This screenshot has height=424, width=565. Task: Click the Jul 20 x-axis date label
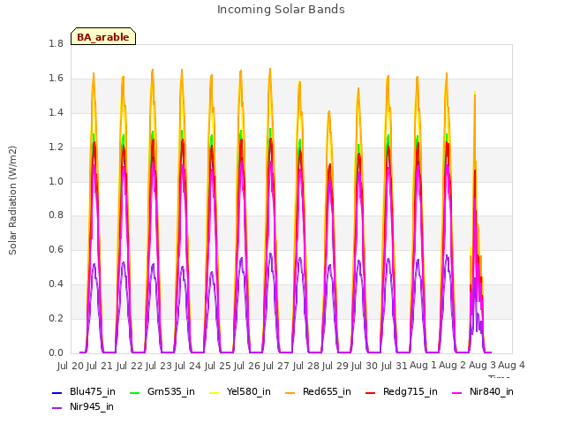(71, 366)
